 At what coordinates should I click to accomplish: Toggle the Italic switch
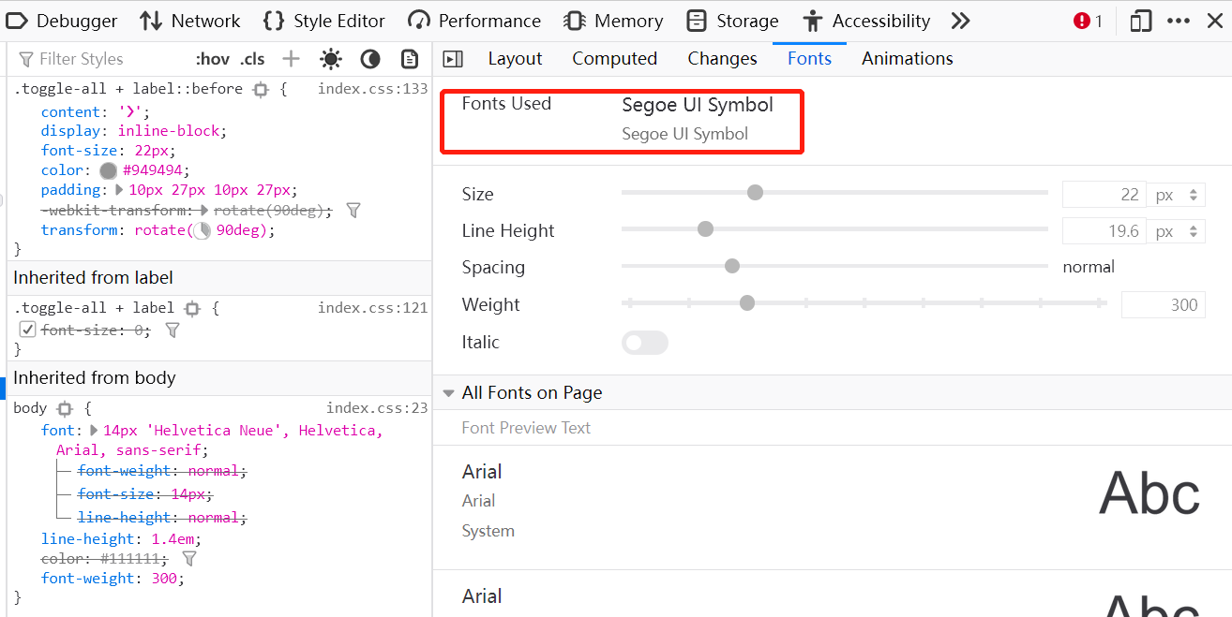[x=644, y=343]
